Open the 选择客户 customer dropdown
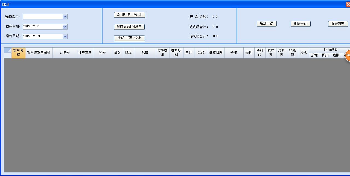Image resolution: width=350 pixels, height=176 pixels. (65, 17)
